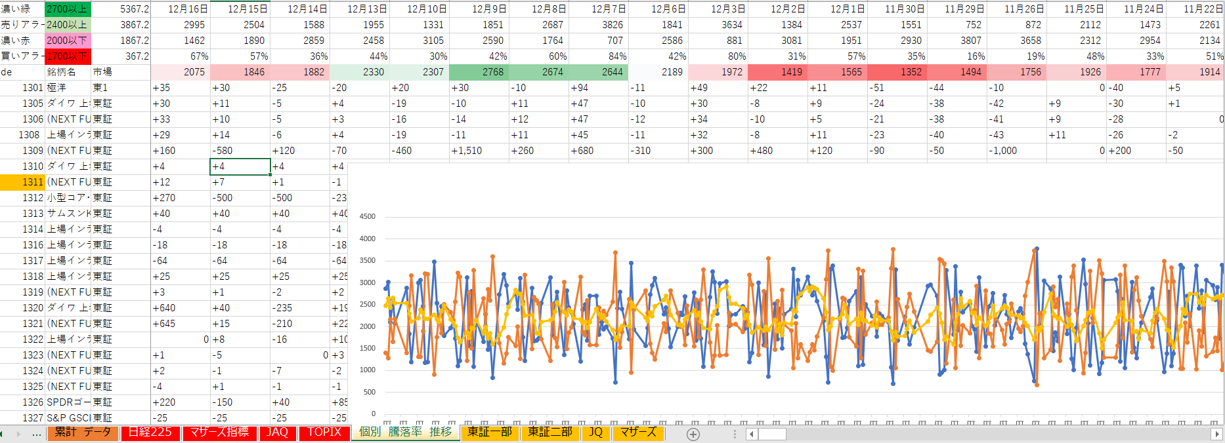Click the 12月16日 date header cell
The width and height of the screenshot is (1225, 443).
[x=187, y=9]
